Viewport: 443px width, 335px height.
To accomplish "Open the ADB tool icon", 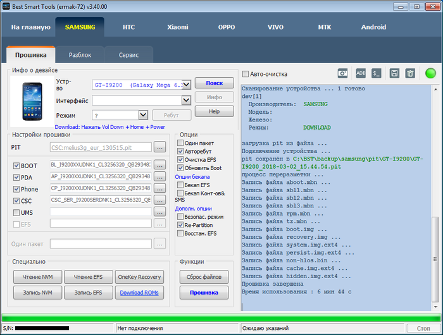I will point(361,73).
